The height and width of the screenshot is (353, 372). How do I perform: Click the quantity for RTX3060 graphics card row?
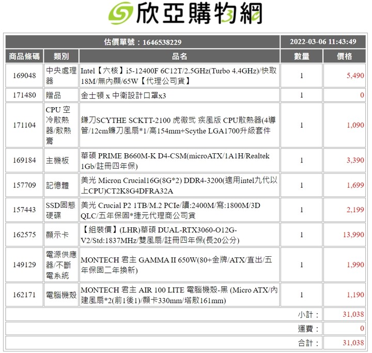(302, 235)
